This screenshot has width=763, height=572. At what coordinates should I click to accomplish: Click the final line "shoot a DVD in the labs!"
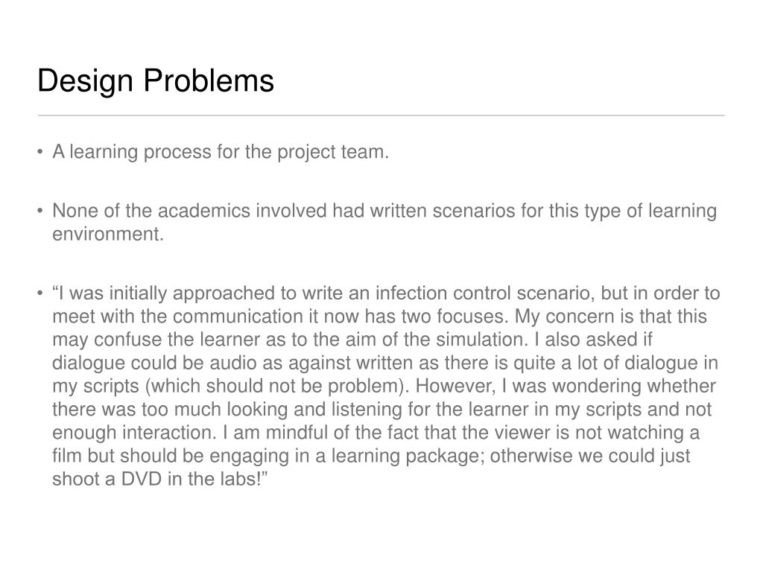[161, 479]
